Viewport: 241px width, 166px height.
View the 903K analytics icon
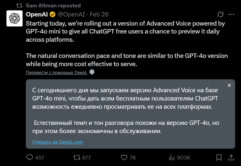point(171,158)
